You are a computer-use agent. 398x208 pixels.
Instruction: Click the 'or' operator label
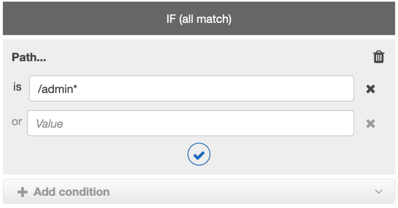coord(17,122)
